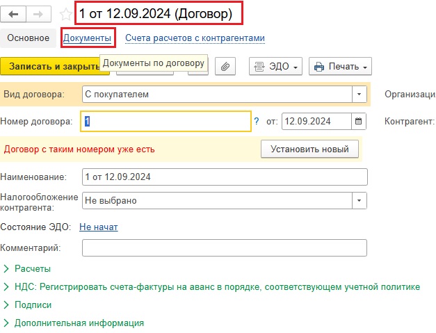Go back with the left arrow button

(13, 14)
